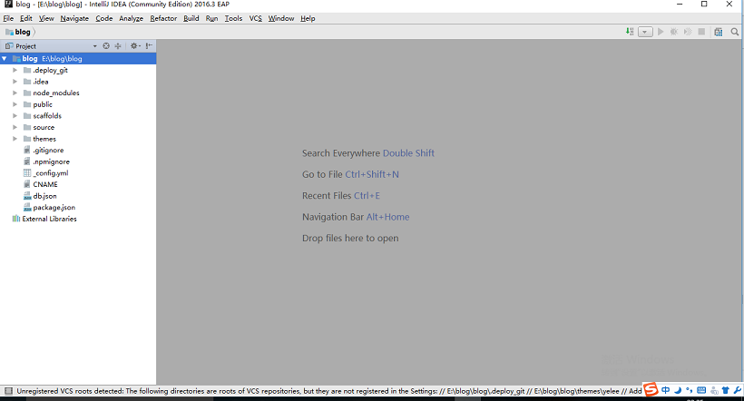Open the Window menu
The width and height of the screenshot is (744, 401).
pos(281,18)
